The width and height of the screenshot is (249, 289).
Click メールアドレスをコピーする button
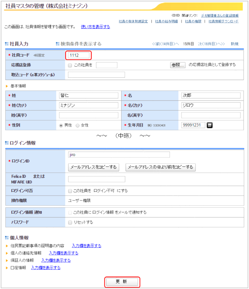point(93,167)
